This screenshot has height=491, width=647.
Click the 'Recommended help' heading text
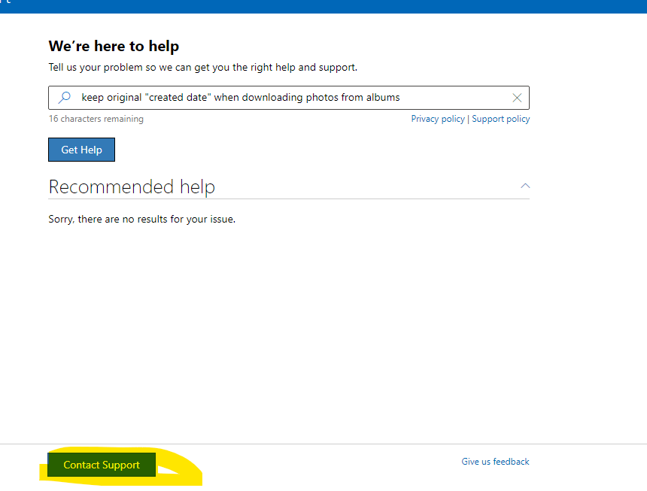click(x=132, y=186)
